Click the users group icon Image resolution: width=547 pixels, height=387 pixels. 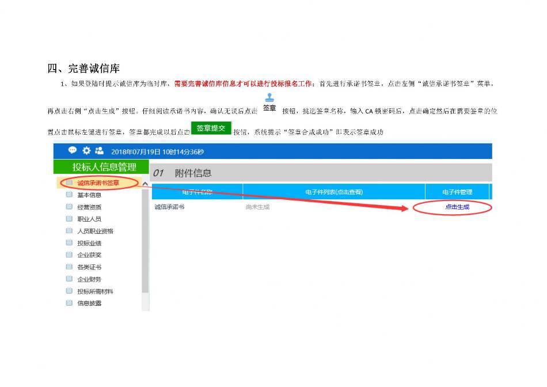[99, 150]
